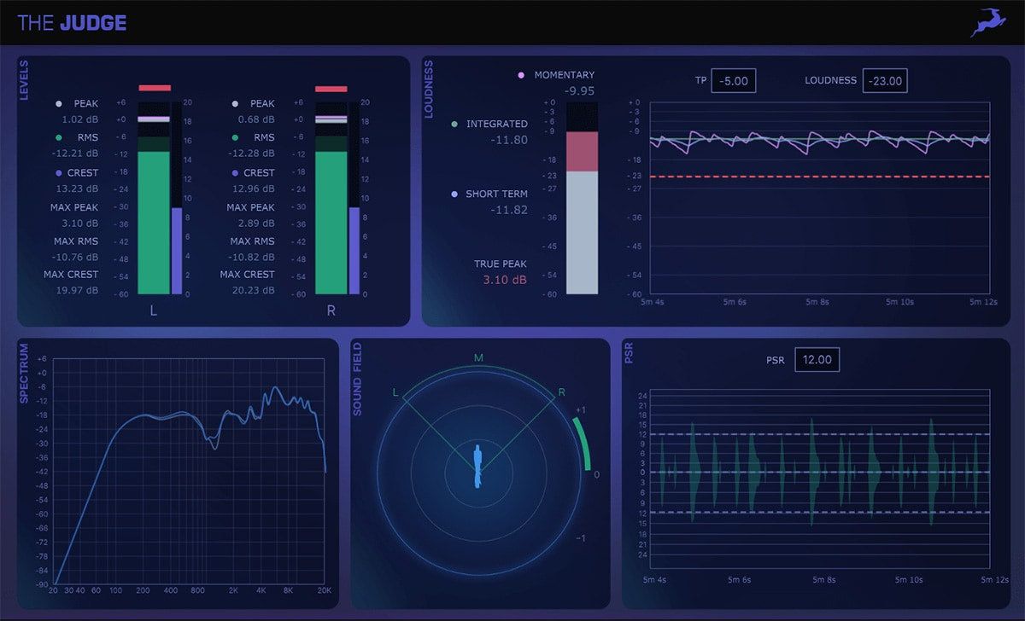The width and height of the screenshot is (1025, 621).
Task: Click the green Integrated legend dot
Action: click(x=454, y=125)
